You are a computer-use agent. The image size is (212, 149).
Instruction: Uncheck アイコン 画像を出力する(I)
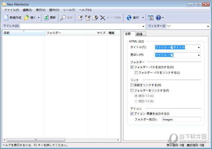(132, 114)
